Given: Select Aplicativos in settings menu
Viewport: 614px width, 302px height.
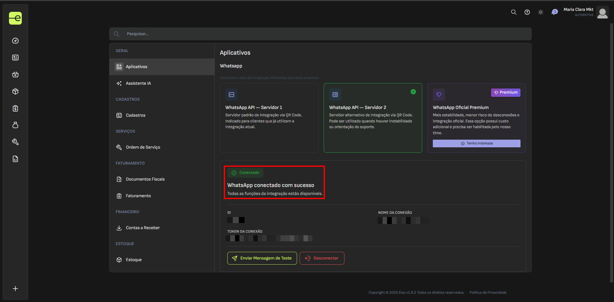Looking at the screenshot, I should click(162, 67).
